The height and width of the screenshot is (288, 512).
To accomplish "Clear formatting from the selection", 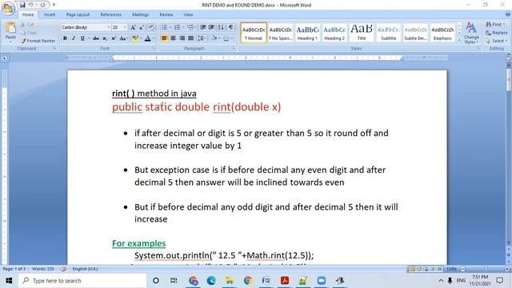I will click(x=151, y=28).
